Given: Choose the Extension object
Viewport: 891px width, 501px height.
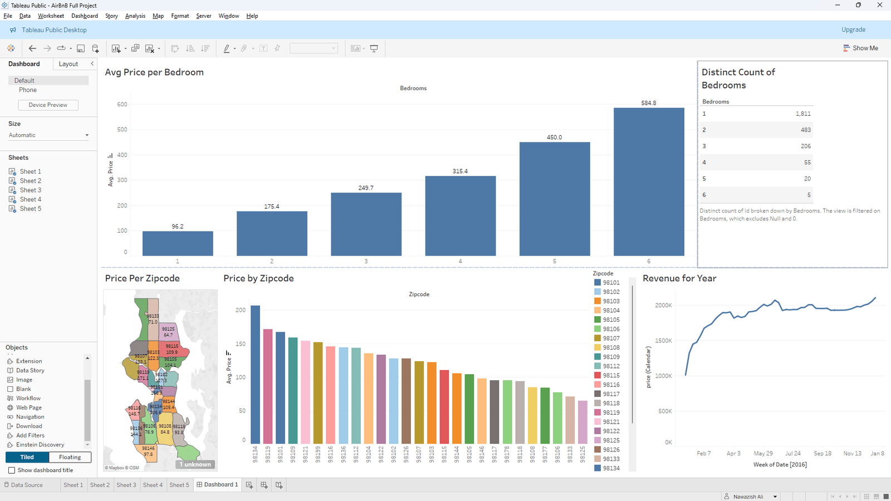Looking at the screenshot, I should tap(28, 361).
